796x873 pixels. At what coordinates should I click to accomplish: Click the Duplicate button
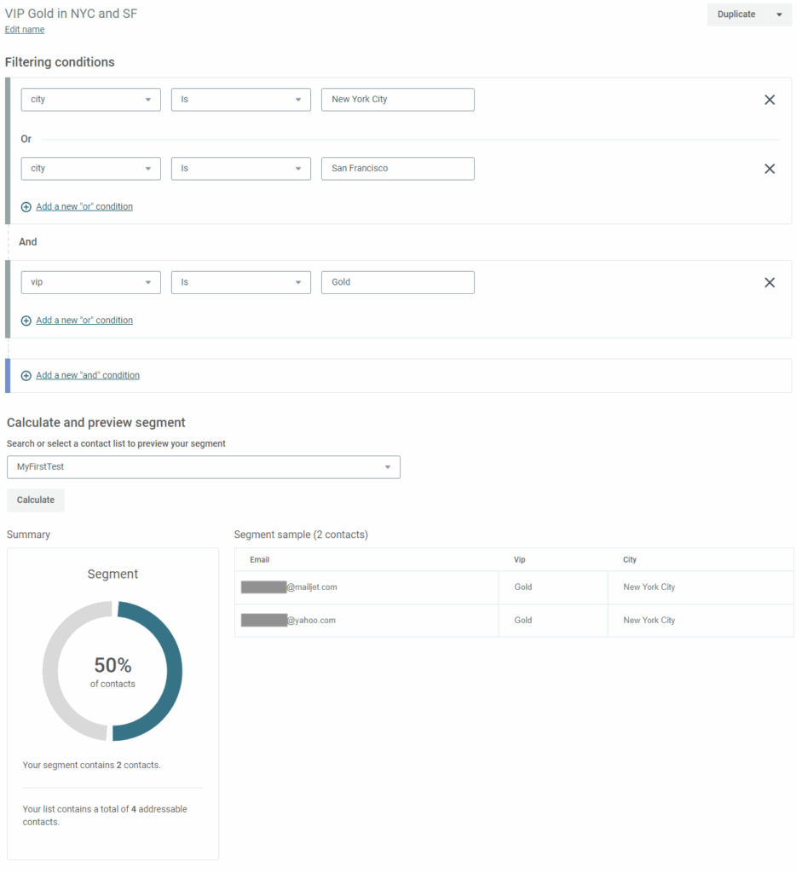pyautogui.click(x=736, y=14)
